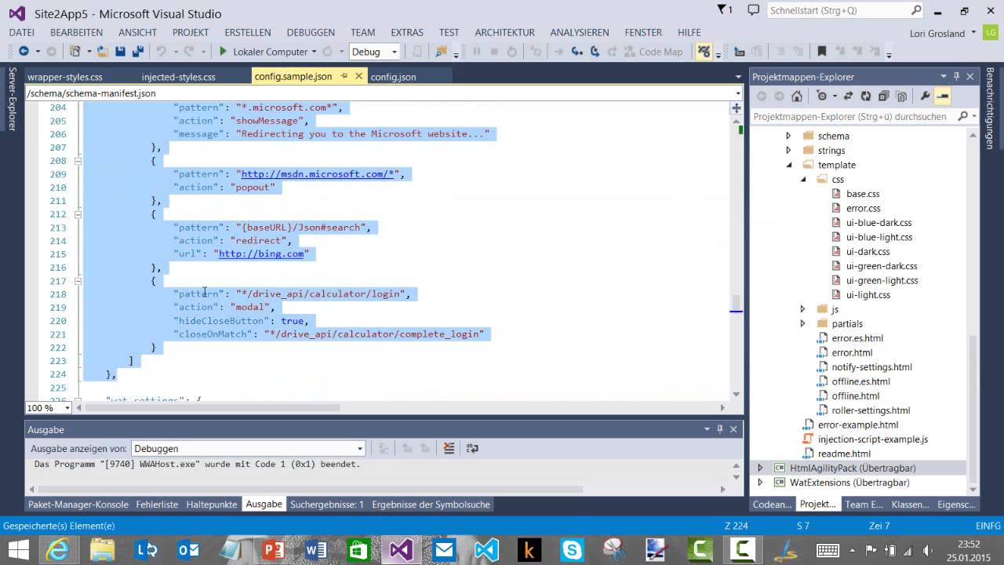Click the Undo toolbar icon
Screen dimensions: 1004x565
click(x=161, y=52)
